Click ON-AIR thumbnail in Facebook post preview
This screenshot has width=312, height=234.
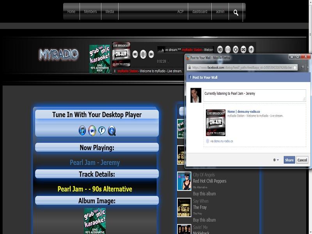pyautogui.click(x=216, y=123)
